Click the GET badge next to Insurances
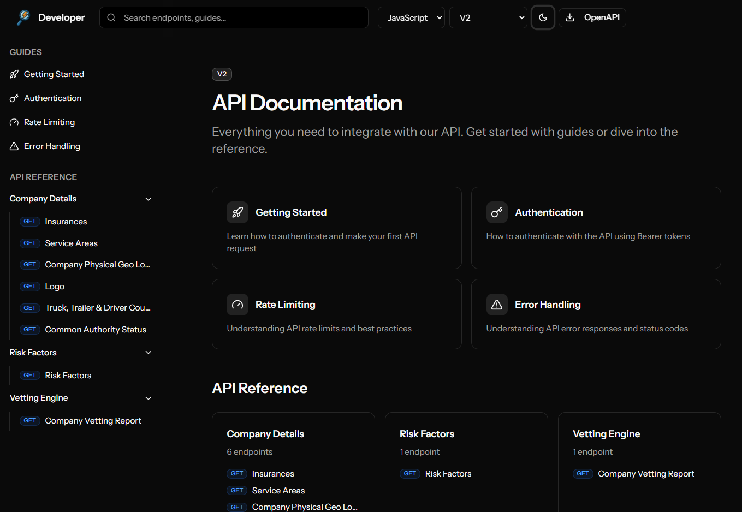The image size is (742, 512). click(x=30, y=221)
